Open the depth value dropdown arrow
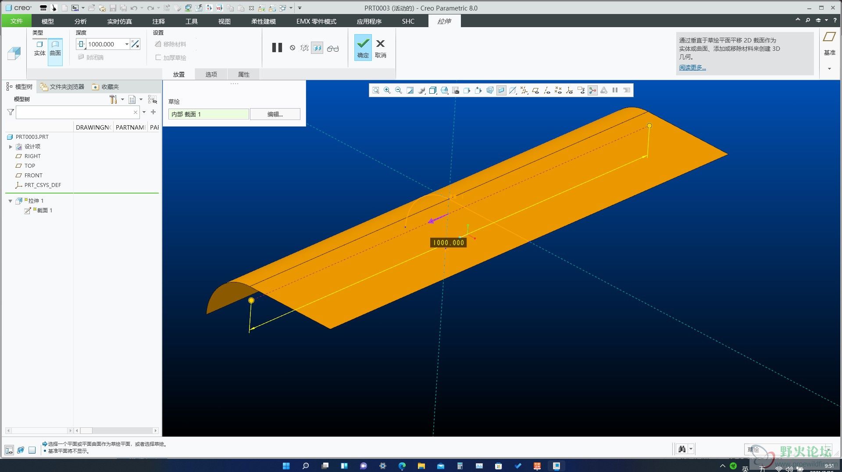 127,44
